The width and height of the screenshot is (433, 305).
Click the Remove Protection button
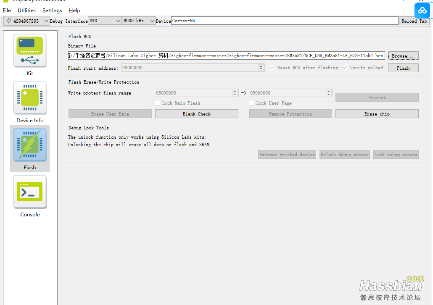click(290, 114)
